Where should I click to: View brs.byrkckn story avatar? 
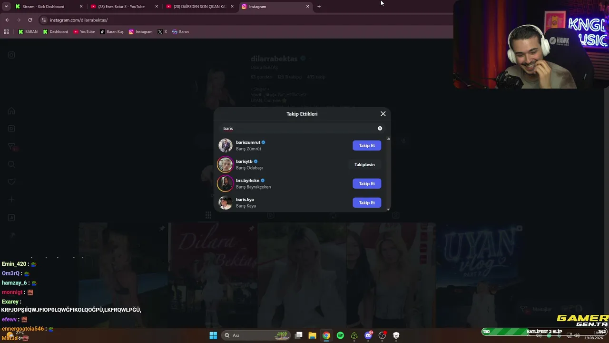tap(226, 183)
